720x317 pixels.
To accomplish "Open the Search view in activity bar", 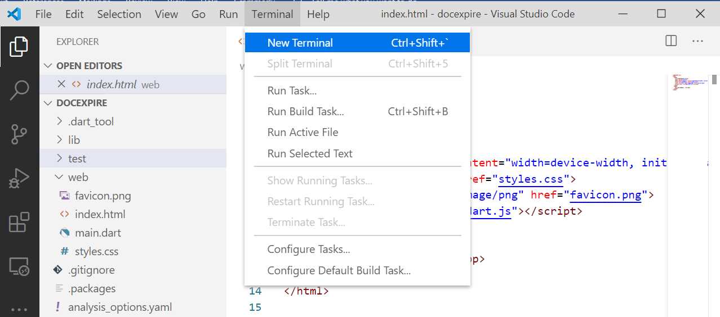I will pyautogui.click(x=19, y=90).
